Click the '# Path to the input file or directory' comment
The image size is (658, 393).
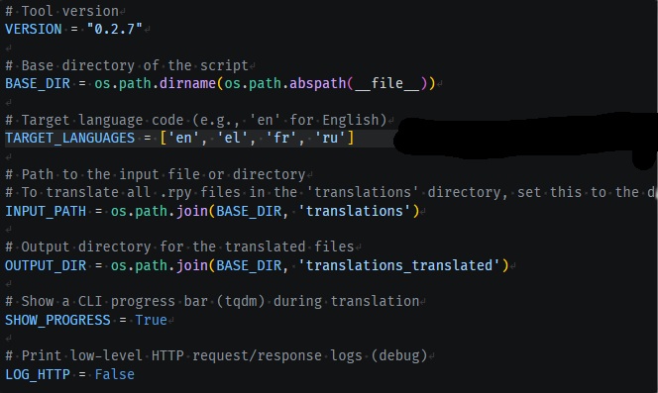[156, 174]
